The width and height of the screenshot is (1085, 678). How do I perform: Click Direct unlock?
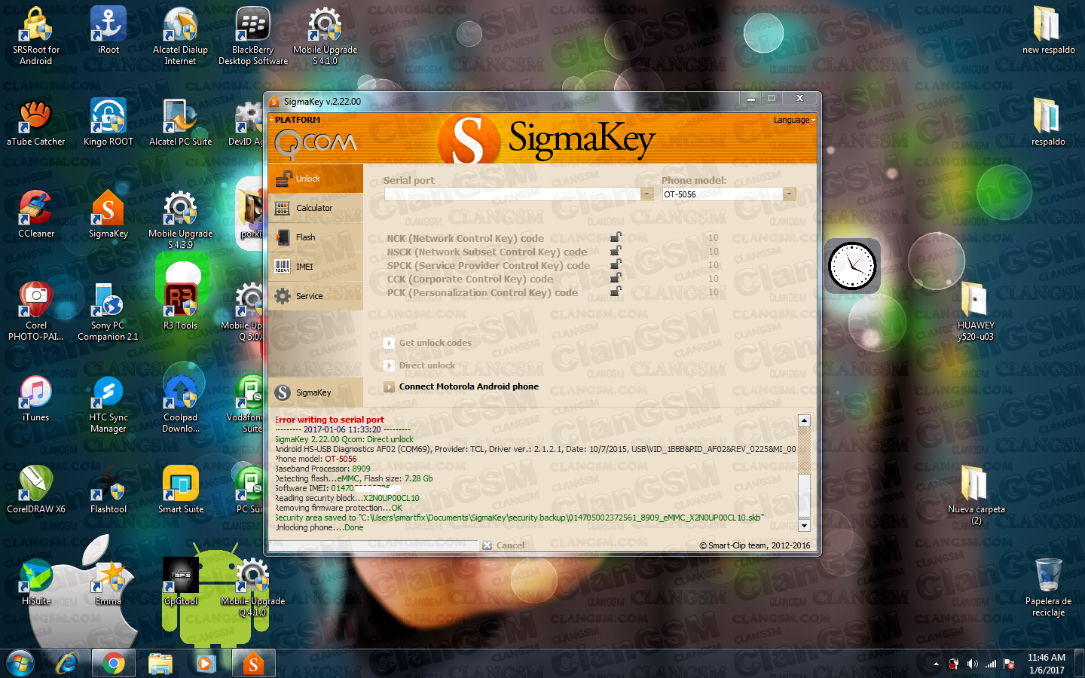click(x=420, y=365)
